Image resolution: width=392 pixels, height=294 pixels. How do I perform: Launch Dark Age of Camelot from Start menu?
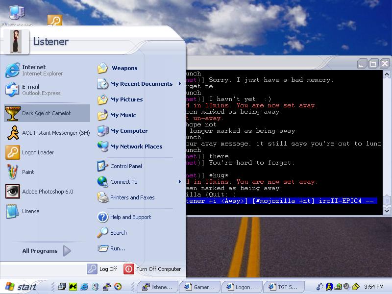point(46,113)
